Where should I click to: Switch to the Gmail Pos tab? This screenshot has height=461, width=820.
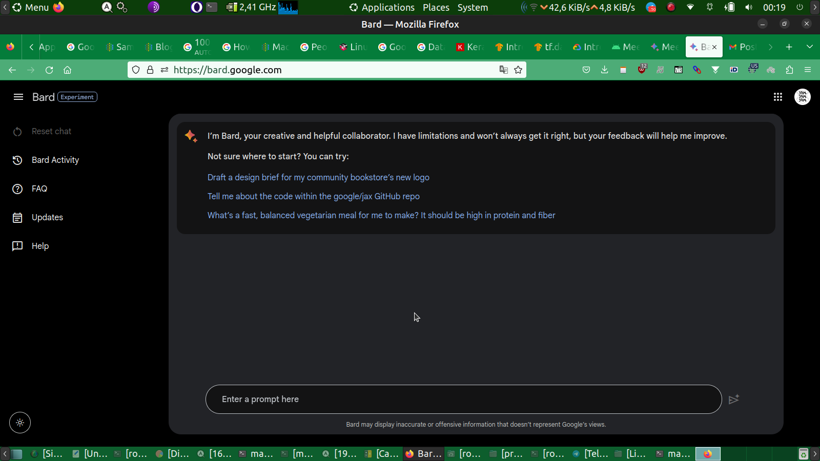pyautogui.click(x=743, y=47)
